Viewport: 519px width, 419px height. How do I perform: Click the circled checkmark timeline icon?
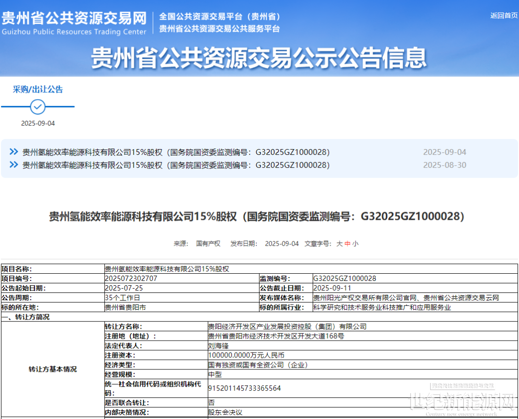[x=37, y=106]
